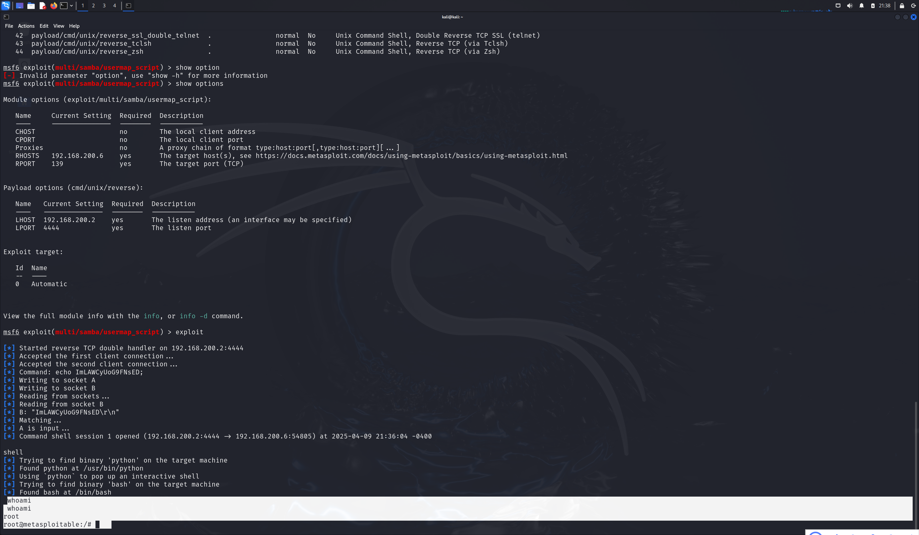Click the 21:38 clock

885,5
